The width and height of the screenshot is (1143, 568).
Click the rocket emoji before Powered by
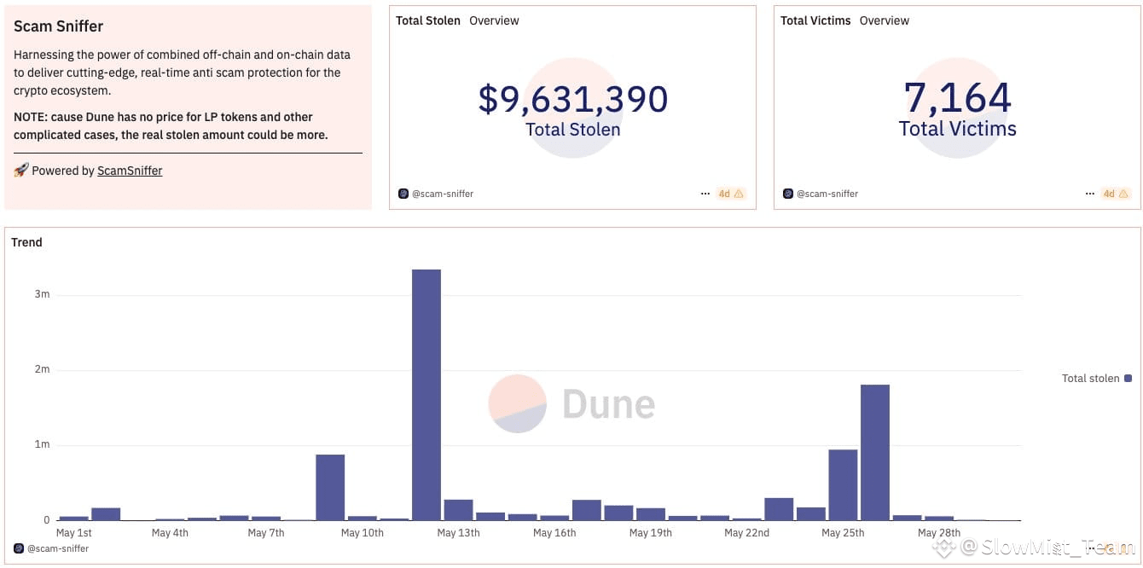click(21, 171)
